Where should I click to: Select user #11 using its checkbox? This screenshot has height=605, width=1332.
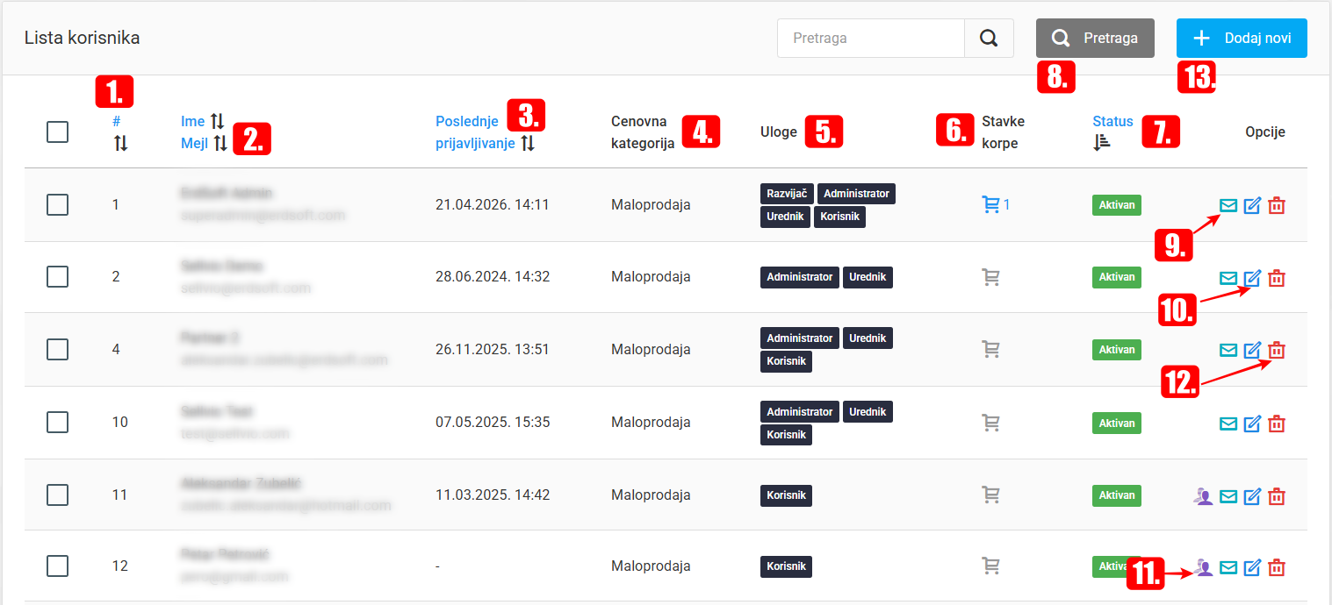57,495
